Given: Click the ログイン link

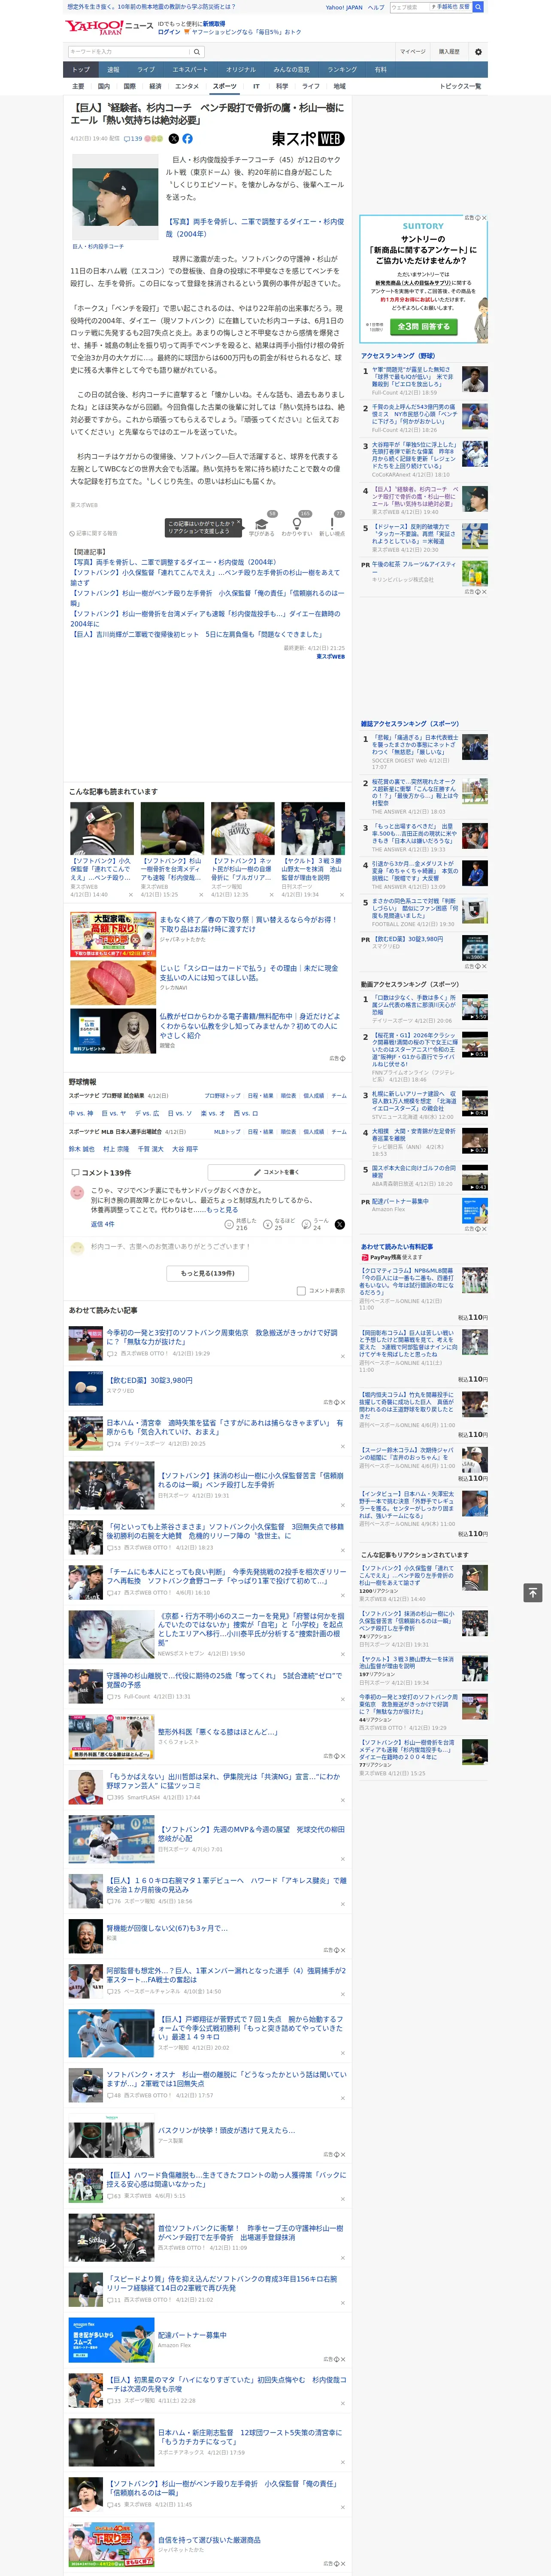Looking at the screenshot, I should pyautogui.click(x=169, y=32).
